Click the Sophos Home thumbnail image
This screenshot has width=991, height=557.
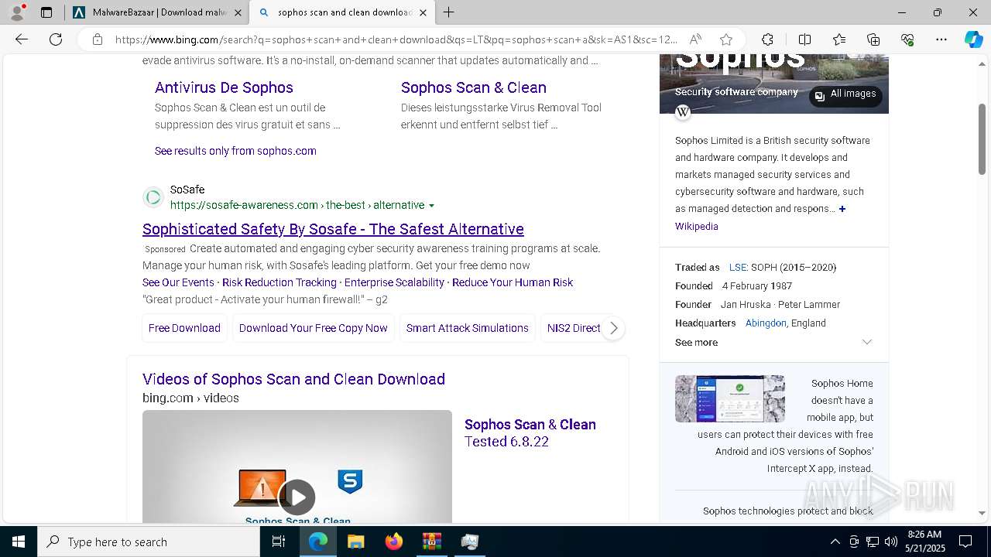(730, 398)
